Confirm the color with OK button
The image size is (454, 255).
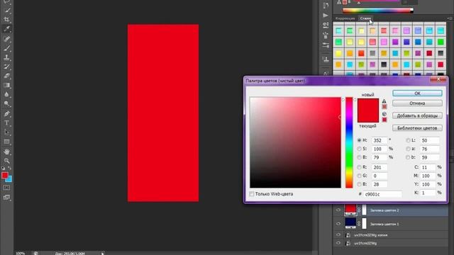tap(417, 93)
